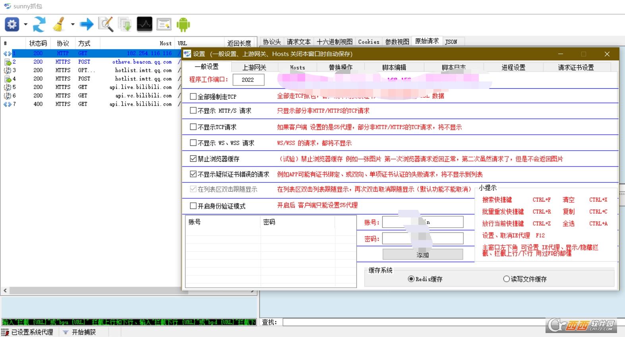Select the row with otheve.beacon.qq.com
625x337 pixels.
pyautogui.click(x=91, y=62)
